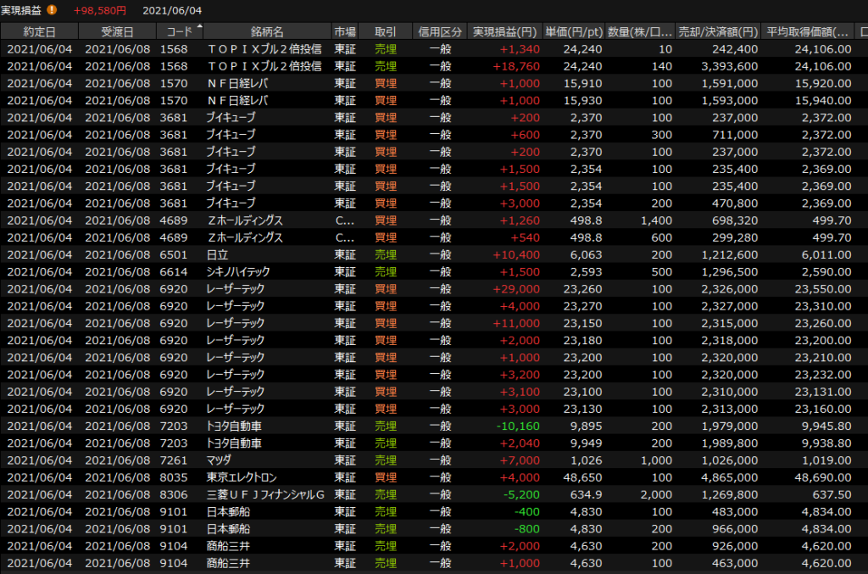The height and width of the screenshot is (574, 868).
Task: Click the sort arrow in the コード header
Action: pos(199,27)
